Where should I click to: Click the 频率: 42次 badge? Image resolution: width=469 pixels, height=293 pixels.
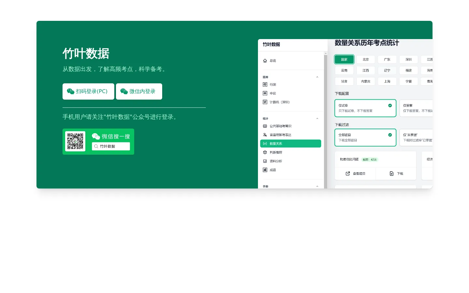pyautogui.click(x=370, y=160)
